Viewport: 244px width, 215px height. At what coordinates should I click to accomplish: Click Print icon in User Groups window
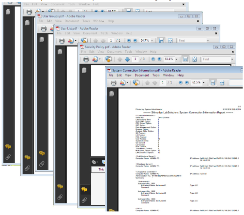pyautogui.click(x=44, y=29)
